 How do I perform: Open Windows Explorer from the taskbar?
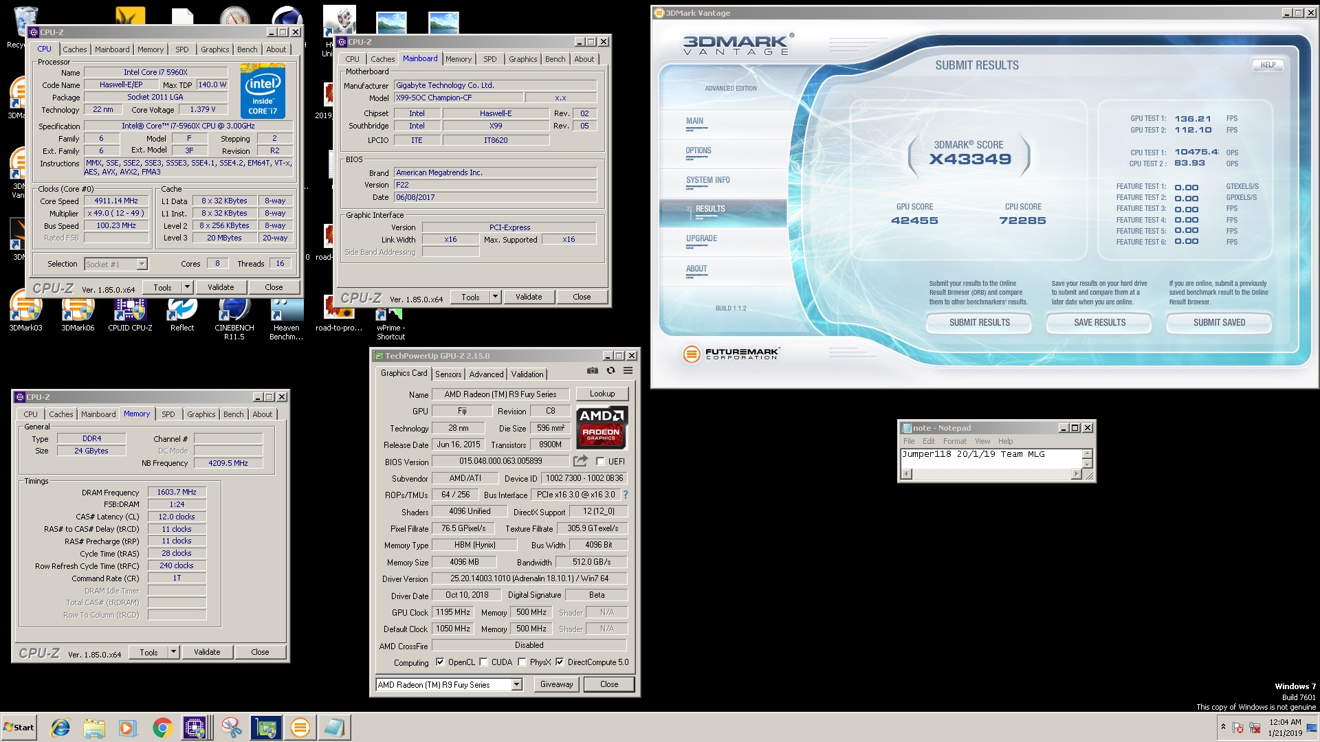coord(94,728)
